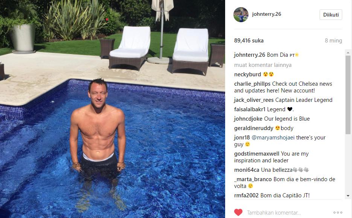Click the pool photo of the post
This screenshot has height=218, width=352.
click(x=112, y=109)
